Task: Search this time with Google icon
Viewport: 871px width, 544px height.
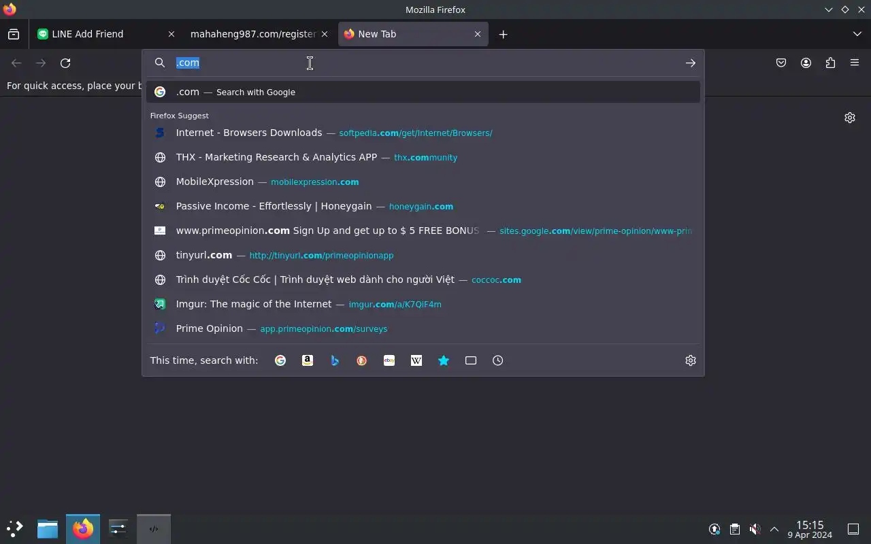Action: click(x=280, y=360)
